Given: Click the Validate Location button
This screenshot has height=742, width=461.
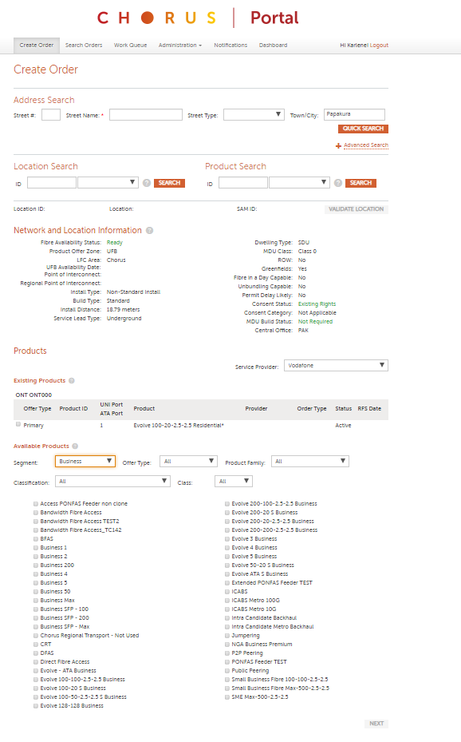Looking at the screenshot, I should point(357,209).
